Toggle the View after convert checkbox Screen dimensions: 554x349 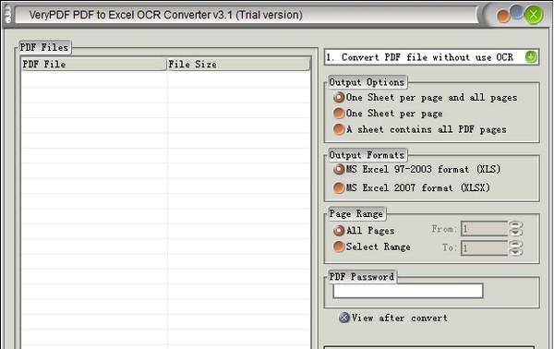[x=393, y=318]
